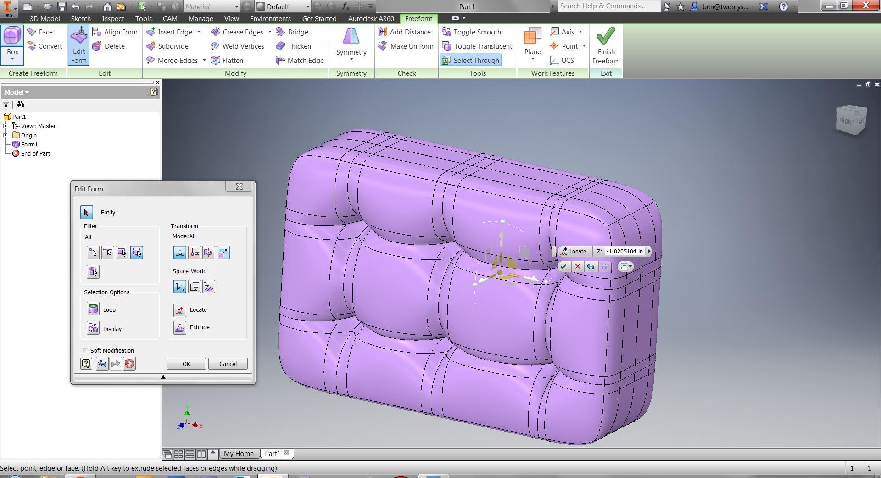This screenshot has height=478, width=881.
Task: Set selection filter to Body
Action: point(93,272)
